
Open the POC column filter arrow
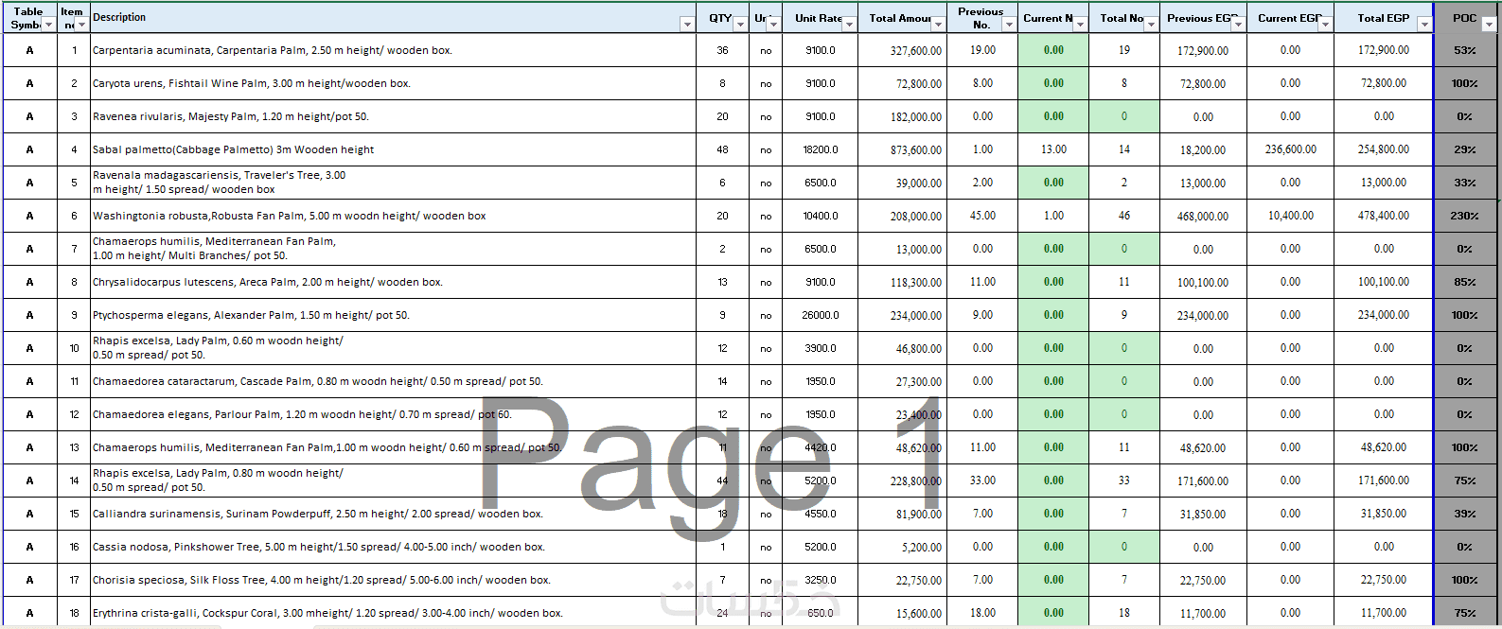click(x=1489, y=25)
